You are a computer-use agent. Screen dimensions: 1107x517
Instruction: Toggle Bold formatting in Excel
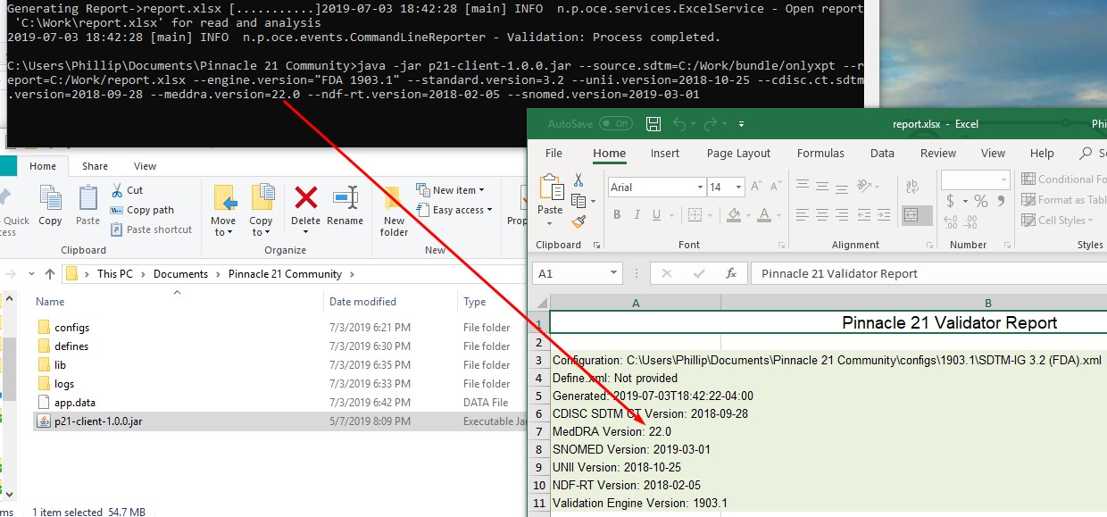click(617, 215)
